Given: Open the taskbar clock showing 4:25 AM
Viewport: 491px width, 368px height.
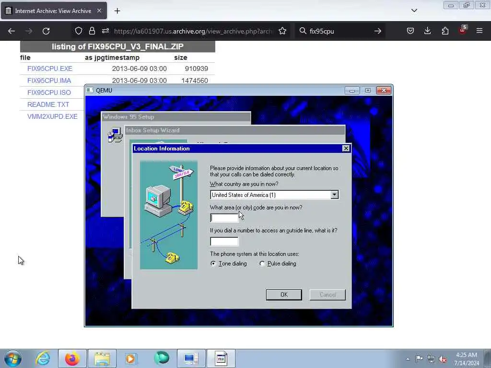Looking at the screenshot, I should tap(467, 359).
